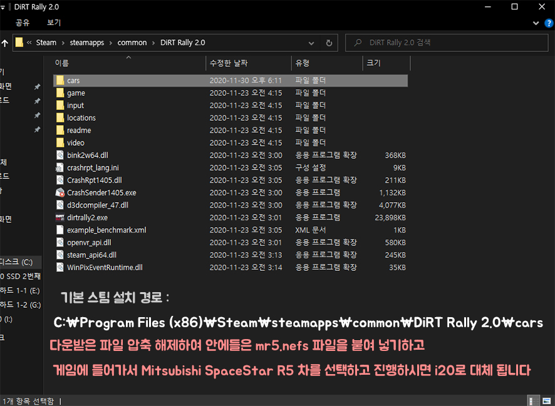Click the bink2w64.dll file icon
555x406 pixels.
coord(60,155)
